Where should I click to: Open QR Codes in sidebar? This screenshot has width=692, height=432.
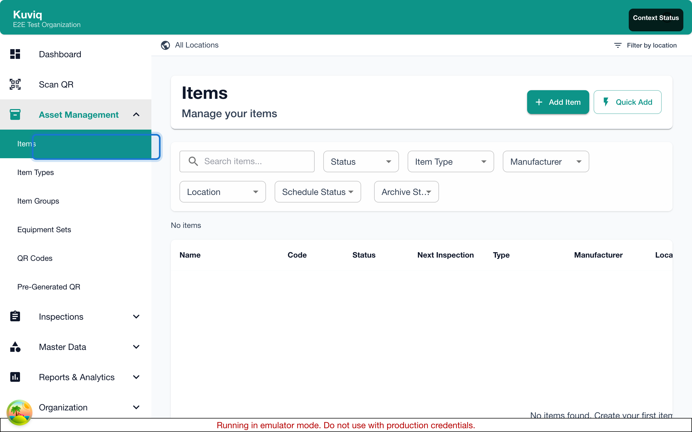(x=75, y=258)
